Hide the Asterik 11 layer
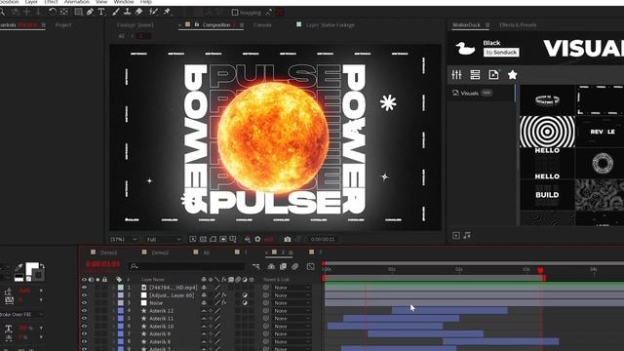 [84, 319]
